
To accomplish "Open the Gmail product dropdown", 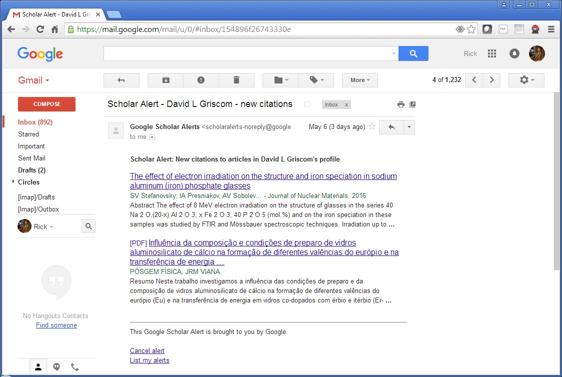I will pyautogui.click(x=33, y=80).
